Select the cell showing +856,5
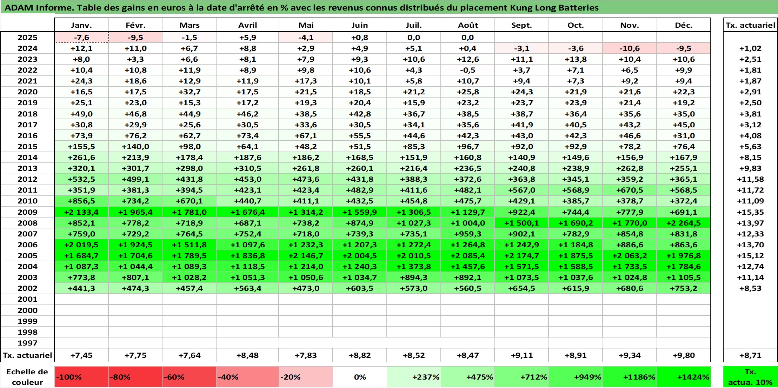The width and height of the screenshot is (778, 388). click(81, 201)
